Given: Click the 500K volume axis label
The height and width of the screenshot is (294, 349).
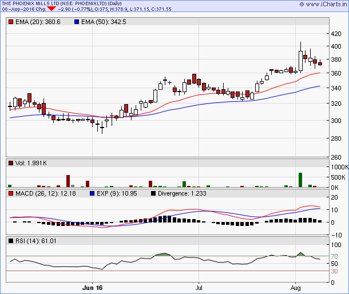Looking at the screenshot, I should pyautogui.click(x=338, y=177).
